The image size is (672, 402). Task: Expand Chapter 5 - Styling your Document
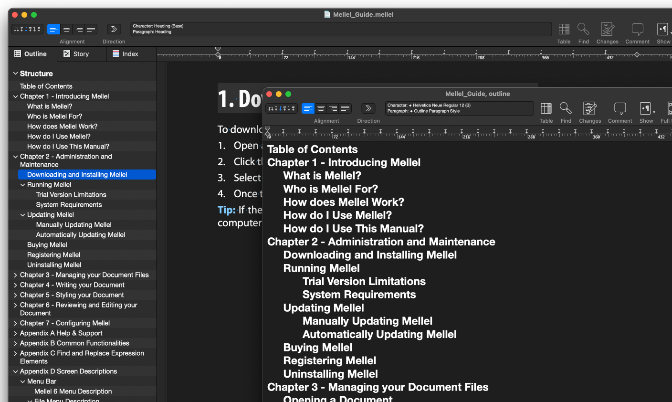[x=15, y=295]
